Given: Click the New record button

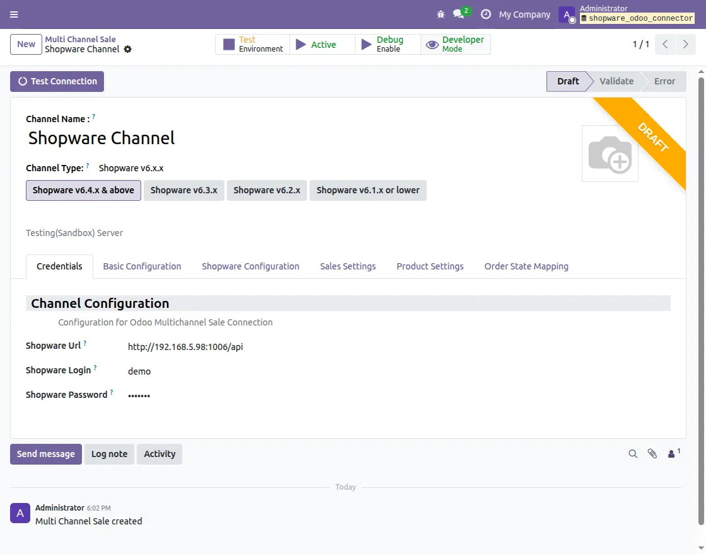Looking at the screenshot, I should click(26, 44).
